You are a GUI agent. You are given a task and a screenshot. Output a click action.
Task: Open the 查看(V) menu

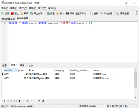(33, 8)
